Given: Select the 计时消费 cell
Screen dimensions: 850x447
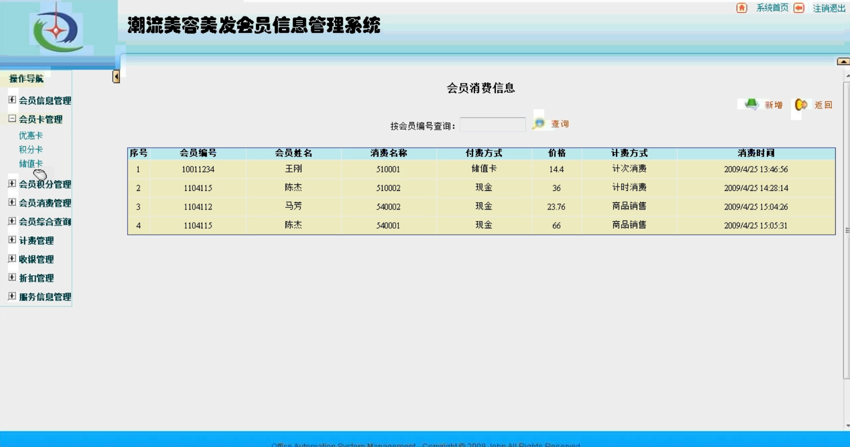Looking at the screenshot, I should click(x=629, y=188).
